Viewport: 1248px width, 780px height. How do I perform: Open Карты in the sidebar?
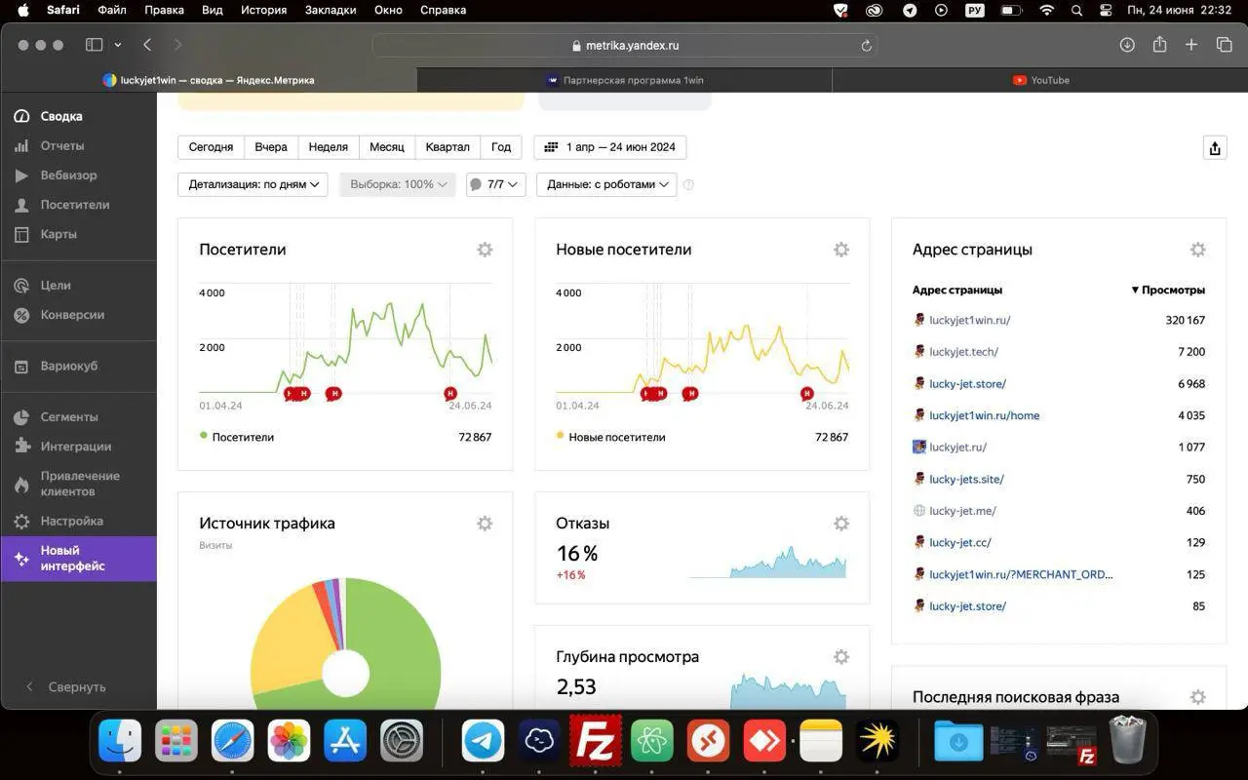(58, 234)
